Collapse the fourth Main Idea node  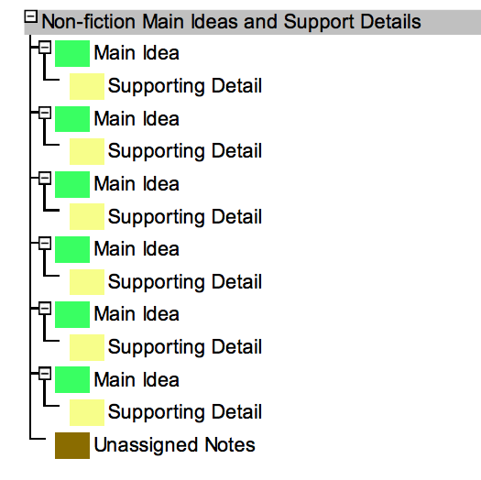(x=45, y=243)
